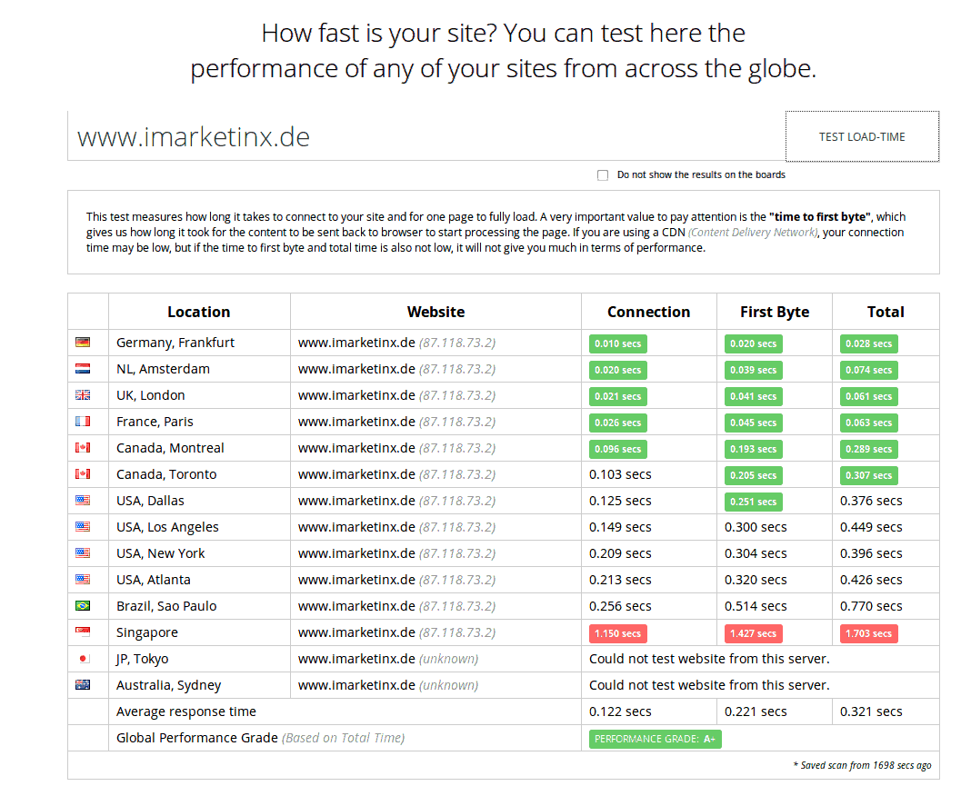
Task: Click the red 1.703 secs total badge
Action: tap(868, 633)
